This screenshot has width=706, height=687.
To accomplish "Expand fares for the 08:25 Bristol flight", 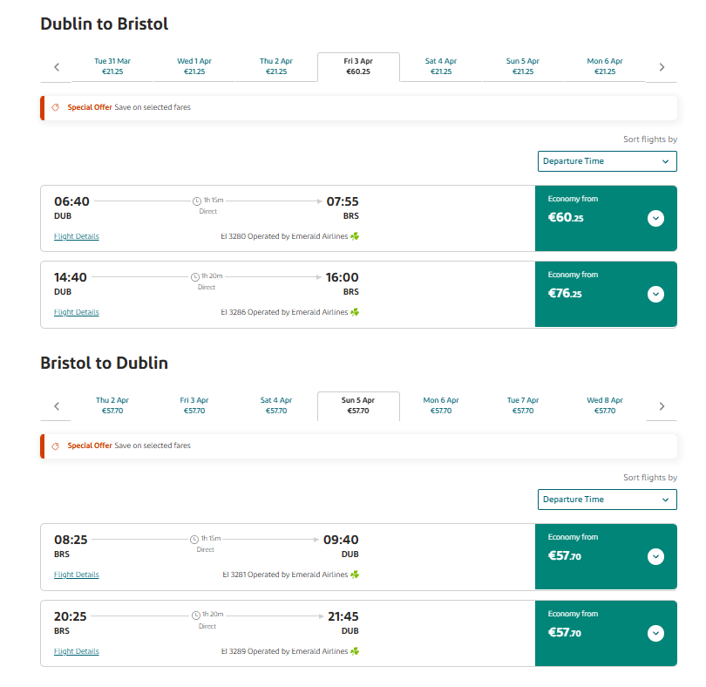I will click(655, 556).
